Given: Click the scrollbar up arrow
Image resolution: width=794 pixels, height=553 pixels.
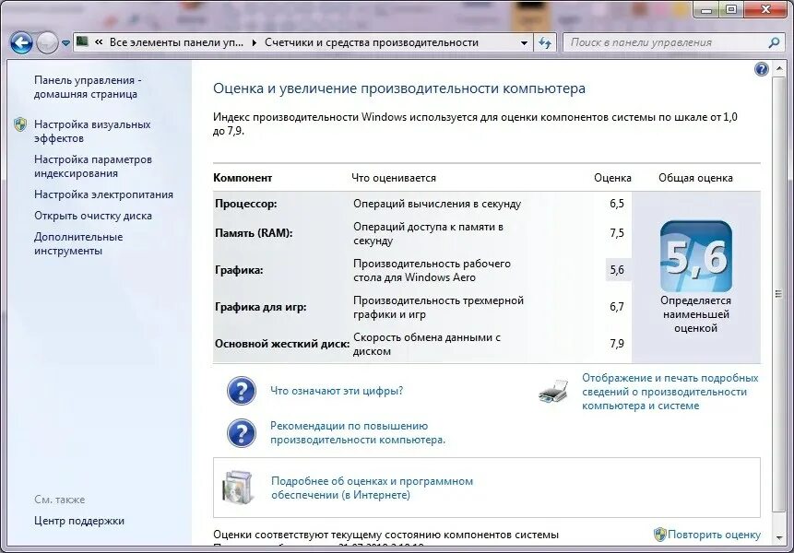Looking at the screenshot, I should [x=778, y=68].
